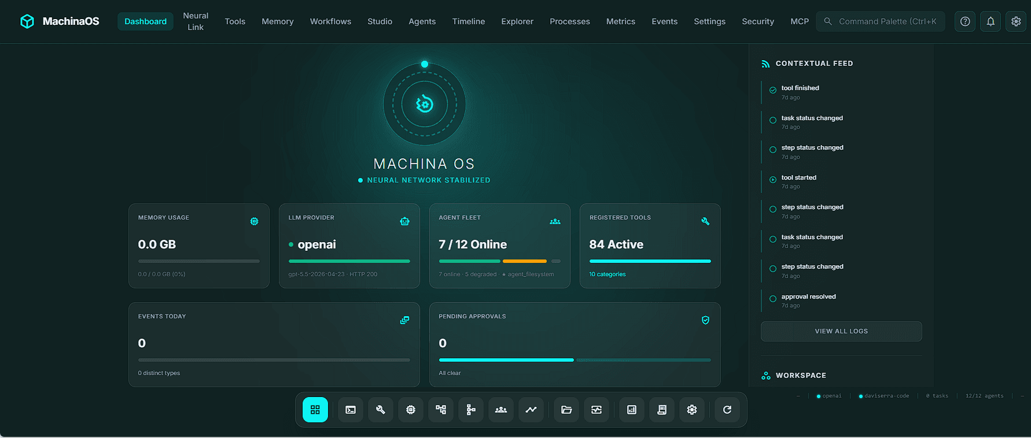Open the MCP tab
Image resolution: width=1031 pixels, height=438 pixels.
click(x=800, y=21)
